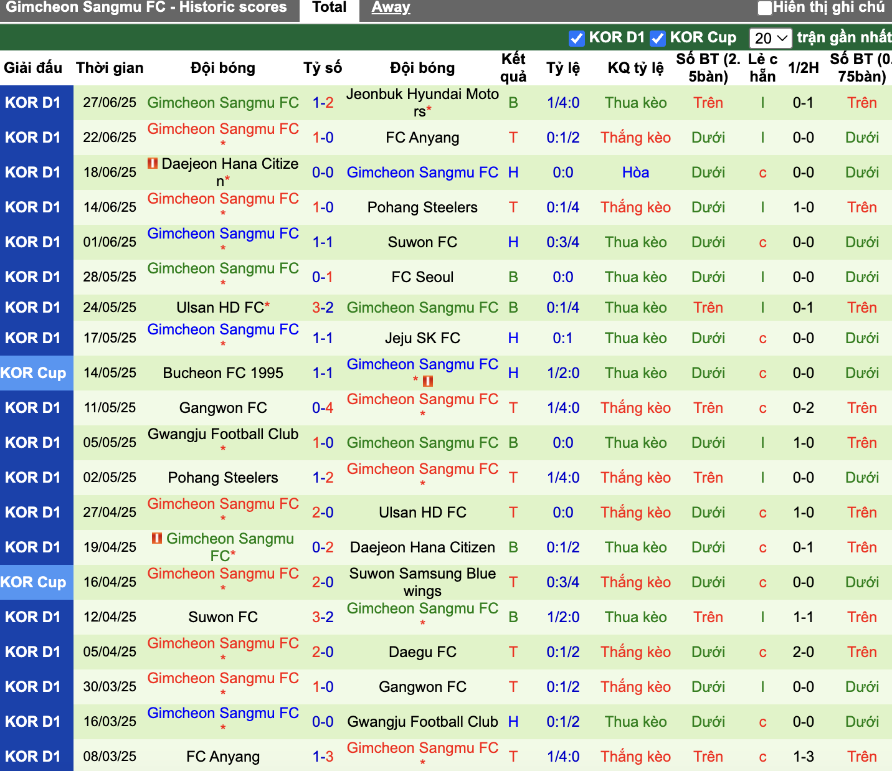Uncheck the KOR Cup filter checkbox
Image resolution: width=892 pixels, height=771 pixels.
657,38
